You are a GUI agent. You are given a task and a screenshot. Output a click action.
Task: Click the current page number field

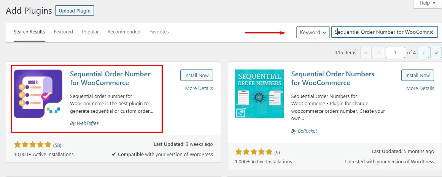(396, 52)
